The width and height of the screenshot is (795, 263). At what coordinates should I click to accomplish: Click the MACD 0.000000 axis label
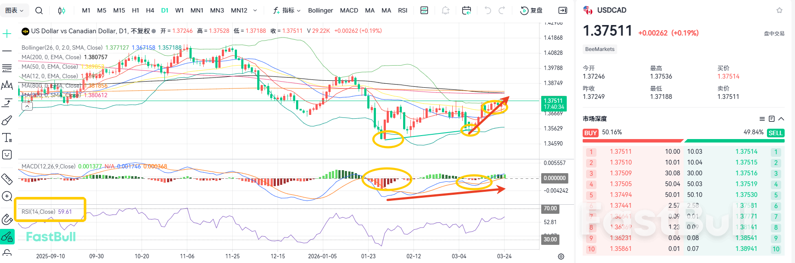(x=554, y=178)
